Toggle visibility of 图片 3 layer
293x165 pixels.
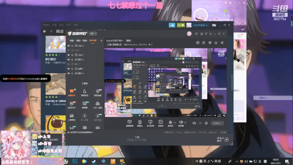point(69,73)
